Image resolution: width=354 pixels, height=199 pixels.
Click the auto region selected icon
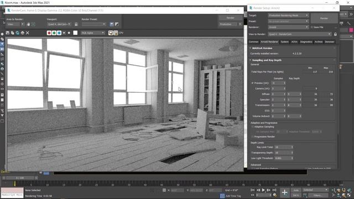(33, 24)
